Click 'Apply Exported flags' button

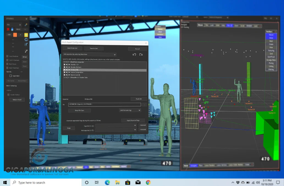133,120
